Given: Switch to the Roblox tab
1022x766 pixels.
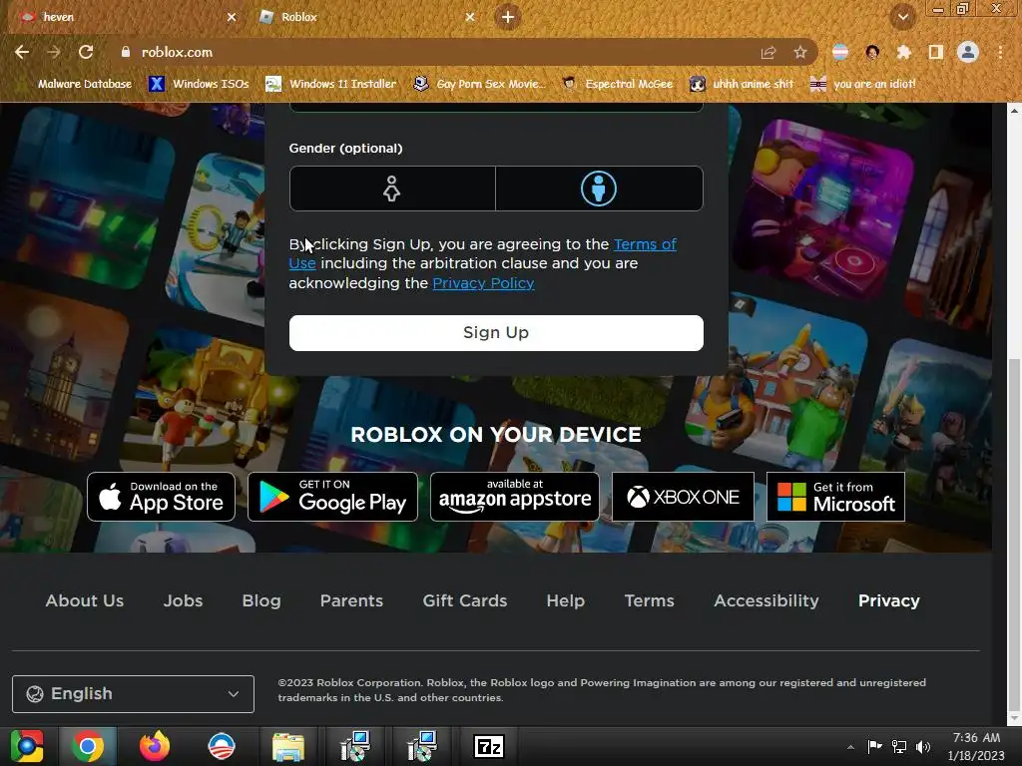Looking at the screenshot, I should click(366, 17).
